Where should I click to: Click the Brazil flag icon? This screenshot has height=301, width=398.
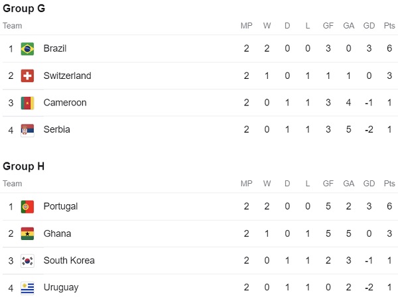tap(27, 48)
